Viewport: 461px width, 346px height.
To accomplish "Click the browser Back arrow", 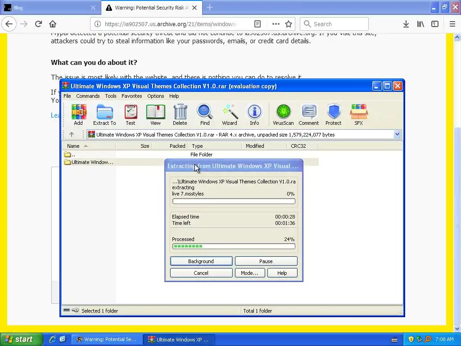I will 9,24.
